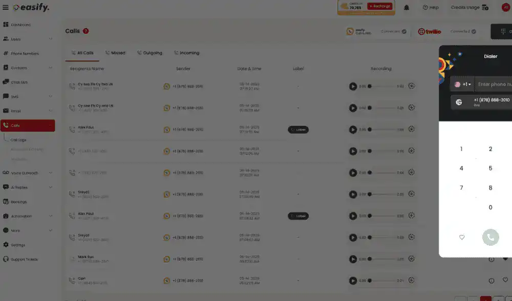
Task: Click the red Recharge button
Action: click(x=379, y=6)
